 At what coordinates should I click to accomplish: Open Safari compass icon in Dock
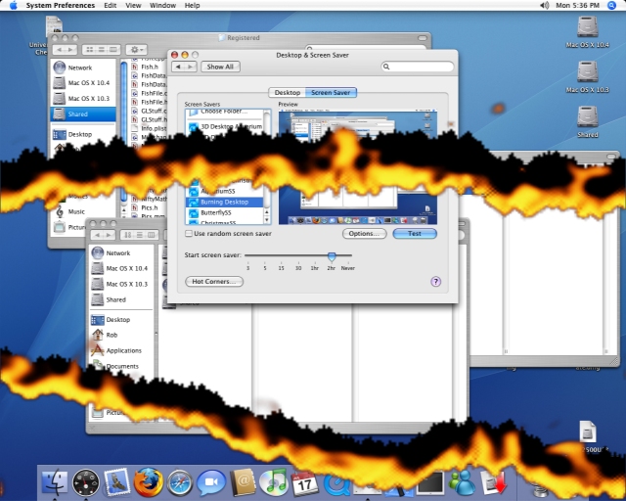179,481
